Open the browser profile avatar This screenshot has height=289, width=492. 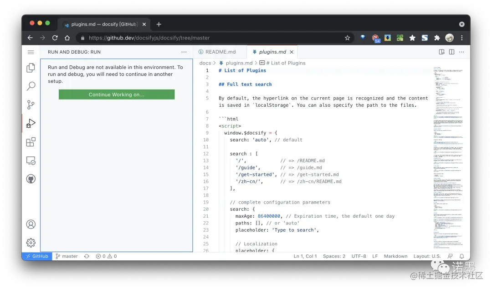point(449,38)
